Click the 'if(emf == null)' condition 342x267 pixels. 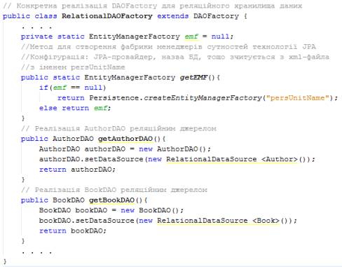click(x=72, y=88)
